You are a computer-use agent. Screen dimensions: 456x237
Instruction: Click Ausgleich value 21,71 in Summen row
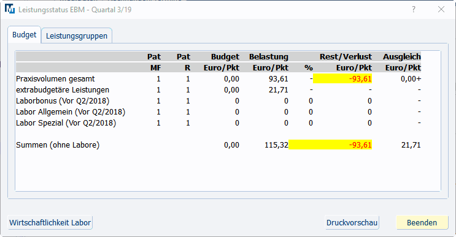[x=411, y=145]
